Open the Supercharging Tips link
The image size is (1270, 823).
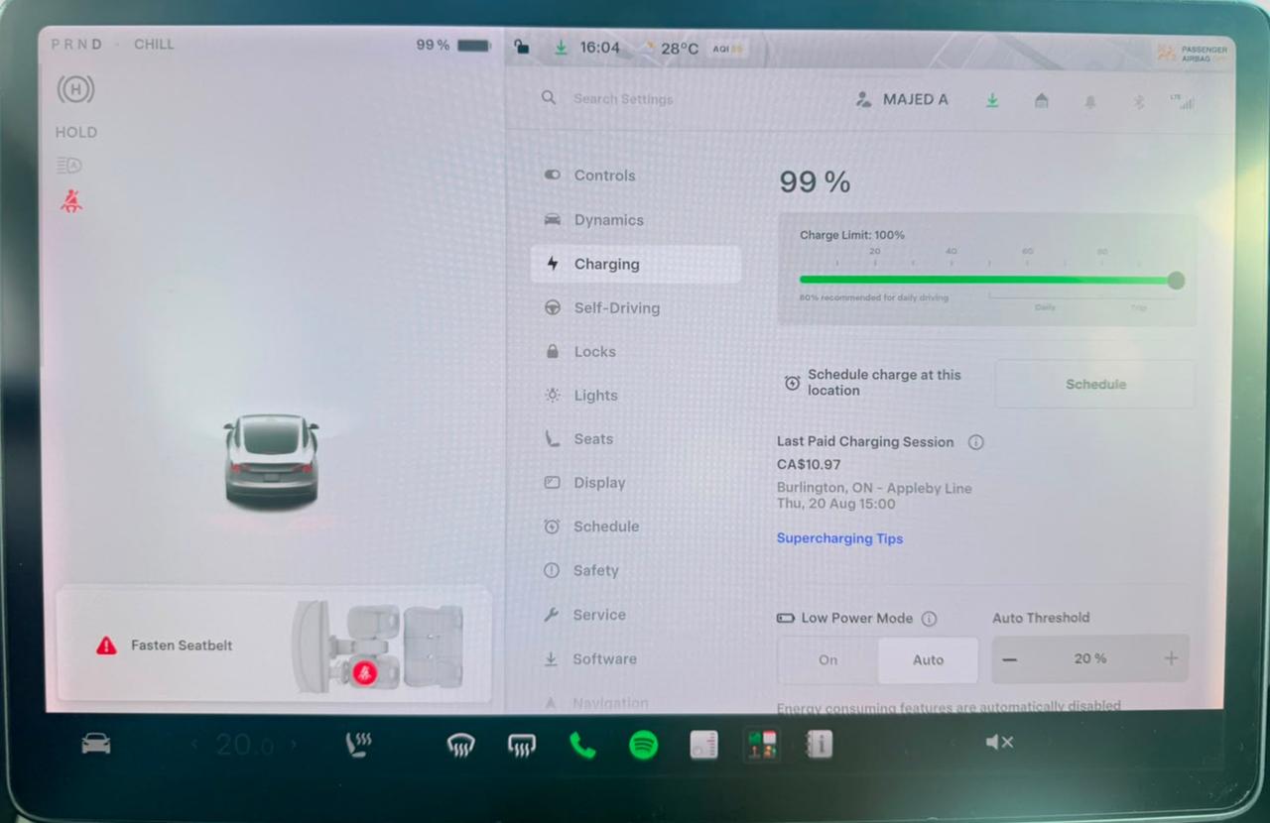coord(839,538)
